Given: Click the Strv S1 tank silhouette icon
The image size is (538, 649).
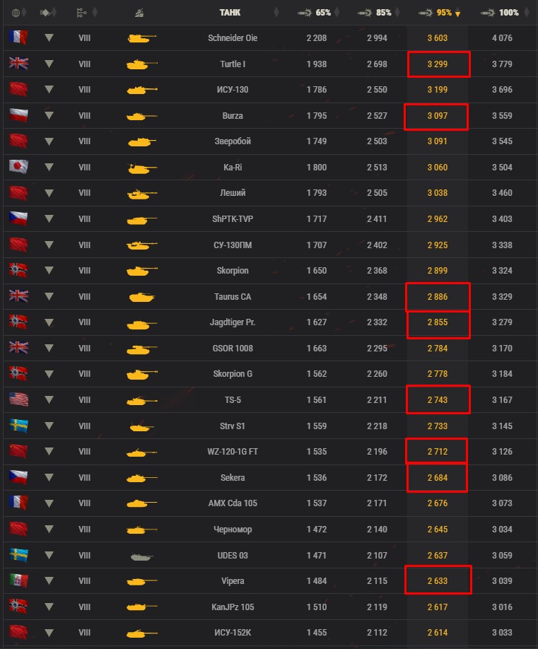Looking at the screenshot, I should (141, 426).
